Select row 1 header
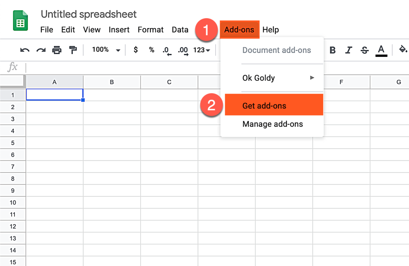 [13, 95]
